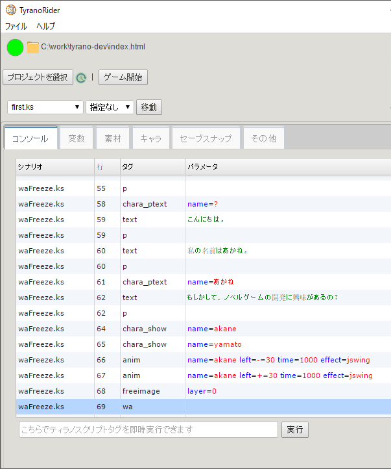Select the name=? chara_ptext row
391x469 pixels.
point(204,204)
